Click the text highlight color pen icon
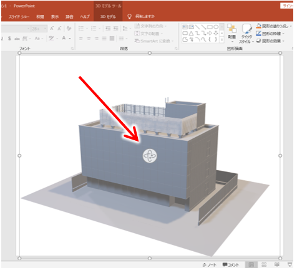This screenshot has height=268, width=297. [51, 38]
